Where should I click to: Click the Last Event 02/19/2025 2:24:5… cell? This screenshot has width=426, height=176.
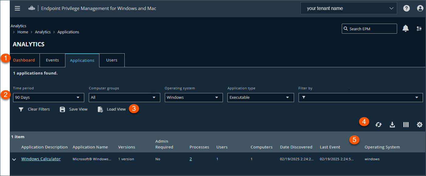(x=337, y=159)
